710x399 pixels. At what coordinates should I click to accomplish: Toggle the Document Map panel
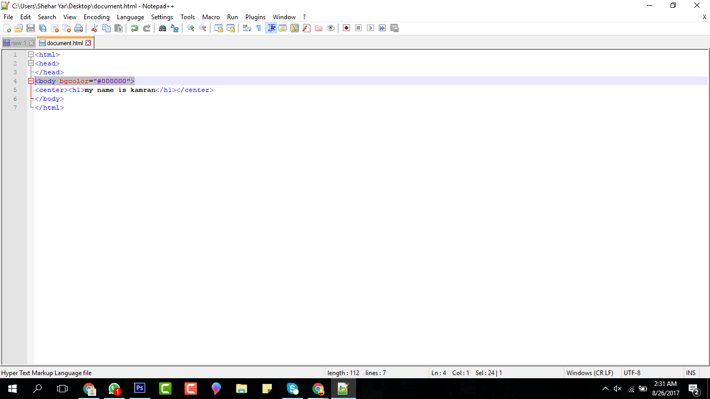click(295, 28)
